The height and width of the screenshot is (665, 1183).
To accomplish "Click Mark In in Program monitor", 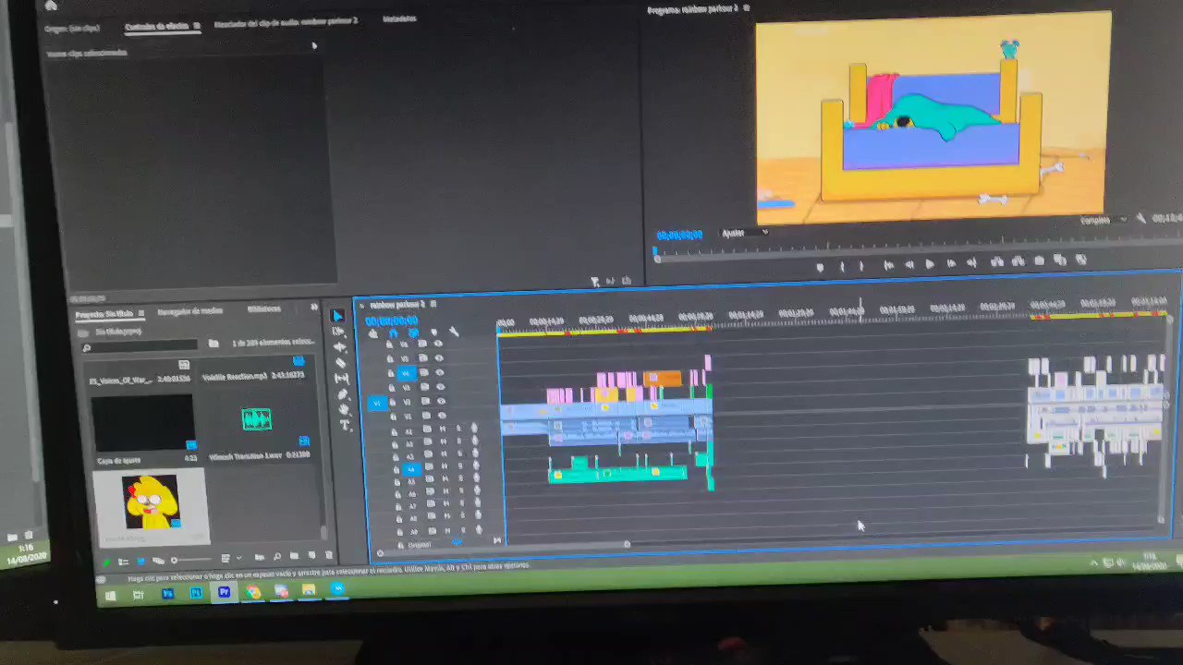I will coord(842,266).
